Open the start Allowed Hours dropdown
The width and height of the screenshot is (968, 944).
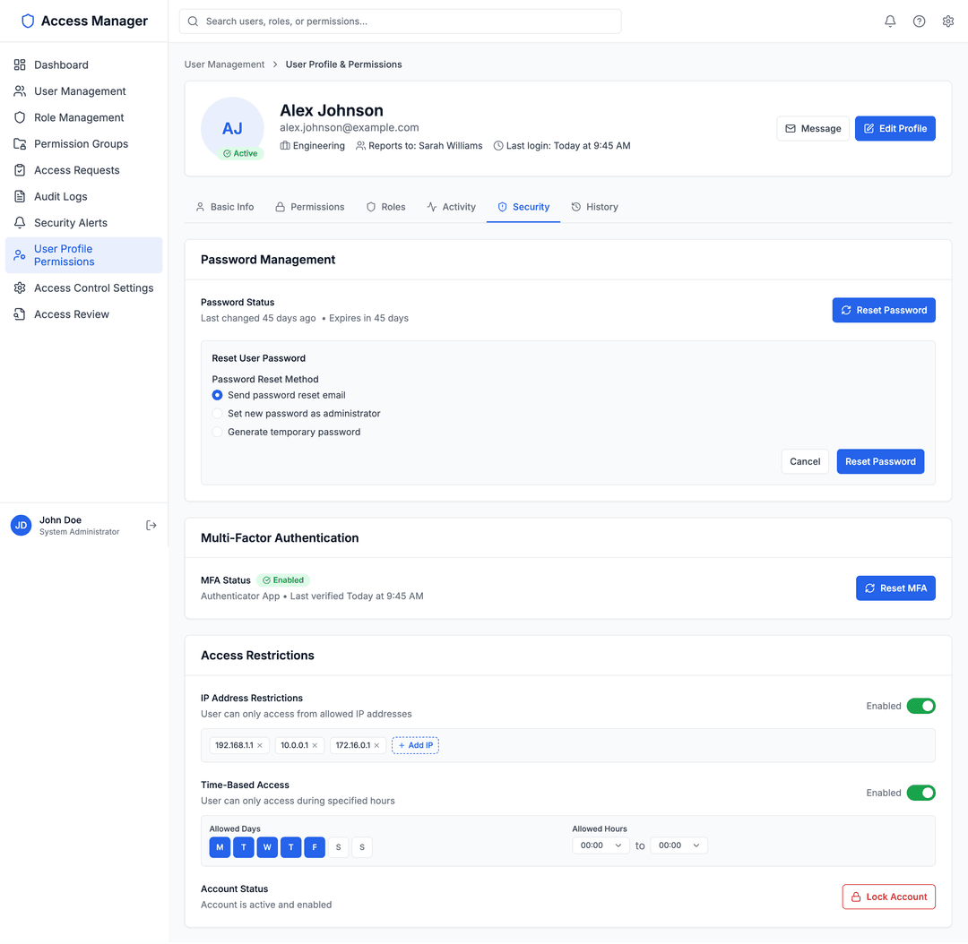pyautogui.click(x=600, y=845)
